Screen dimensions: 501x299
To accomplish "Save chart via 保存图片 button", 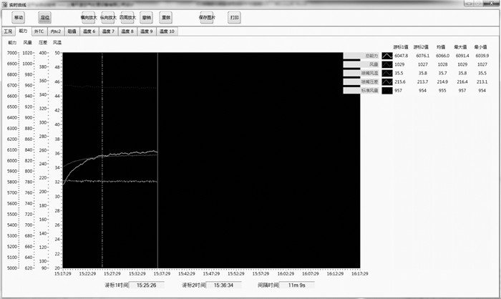I will coord(207,18).
